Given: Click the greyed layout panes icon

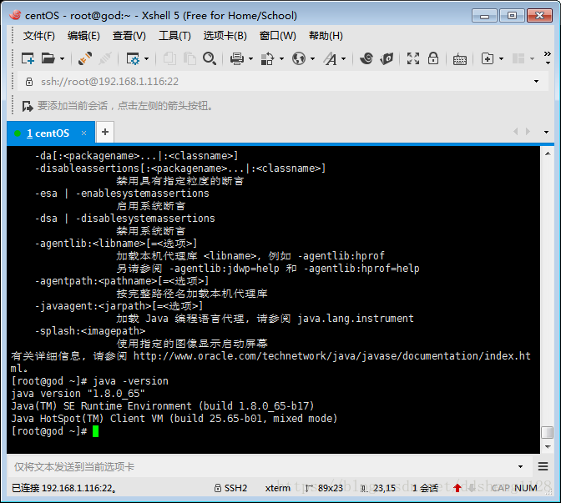Looking at the screenshot, I should point(518,58).
